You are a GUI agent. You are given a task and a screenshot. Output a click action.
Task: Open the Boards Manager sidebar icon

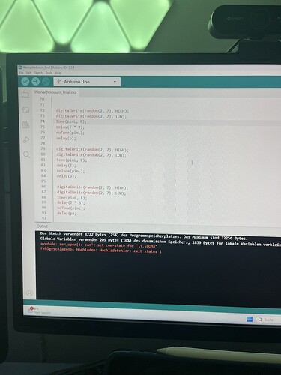(25, 109)
